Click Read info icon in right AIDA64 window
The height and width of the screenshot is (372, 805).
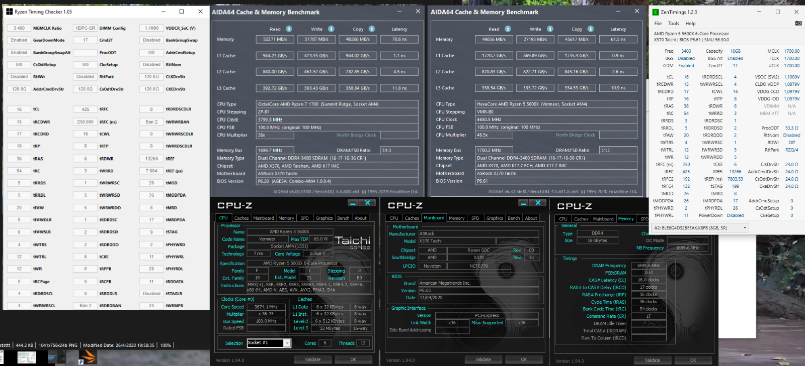pos(508,29)
